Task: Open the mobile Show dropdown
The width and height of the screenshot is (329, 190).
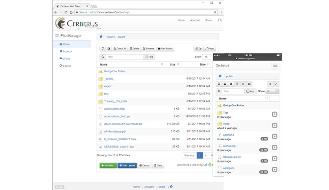Action: [x=272, y=91]
